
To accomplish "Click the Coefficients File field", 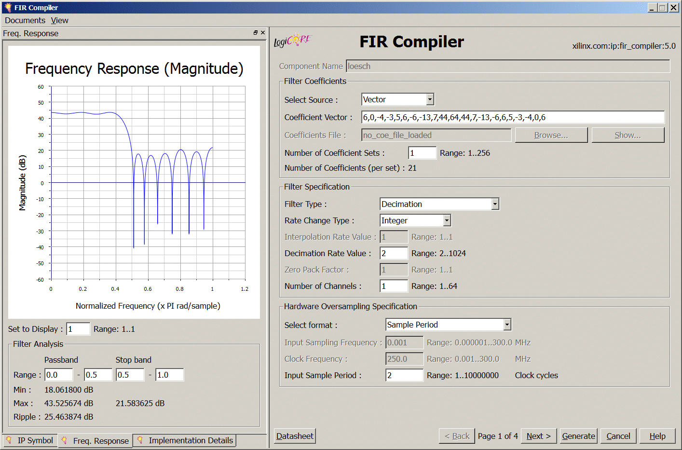I will (x=436, y=135).
